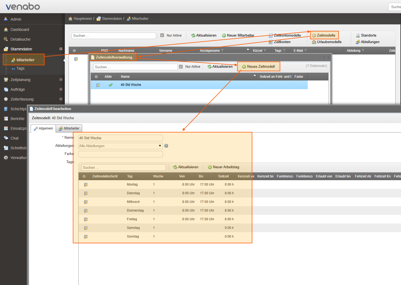Switch to the Mitarbeiter tab in Zeitmodell editor
This screenshot has height=285, width=401.
[69, 128]
